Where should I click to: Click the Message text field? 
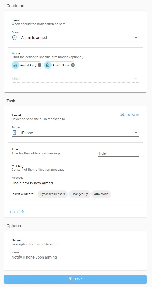[x=75, y=183]
